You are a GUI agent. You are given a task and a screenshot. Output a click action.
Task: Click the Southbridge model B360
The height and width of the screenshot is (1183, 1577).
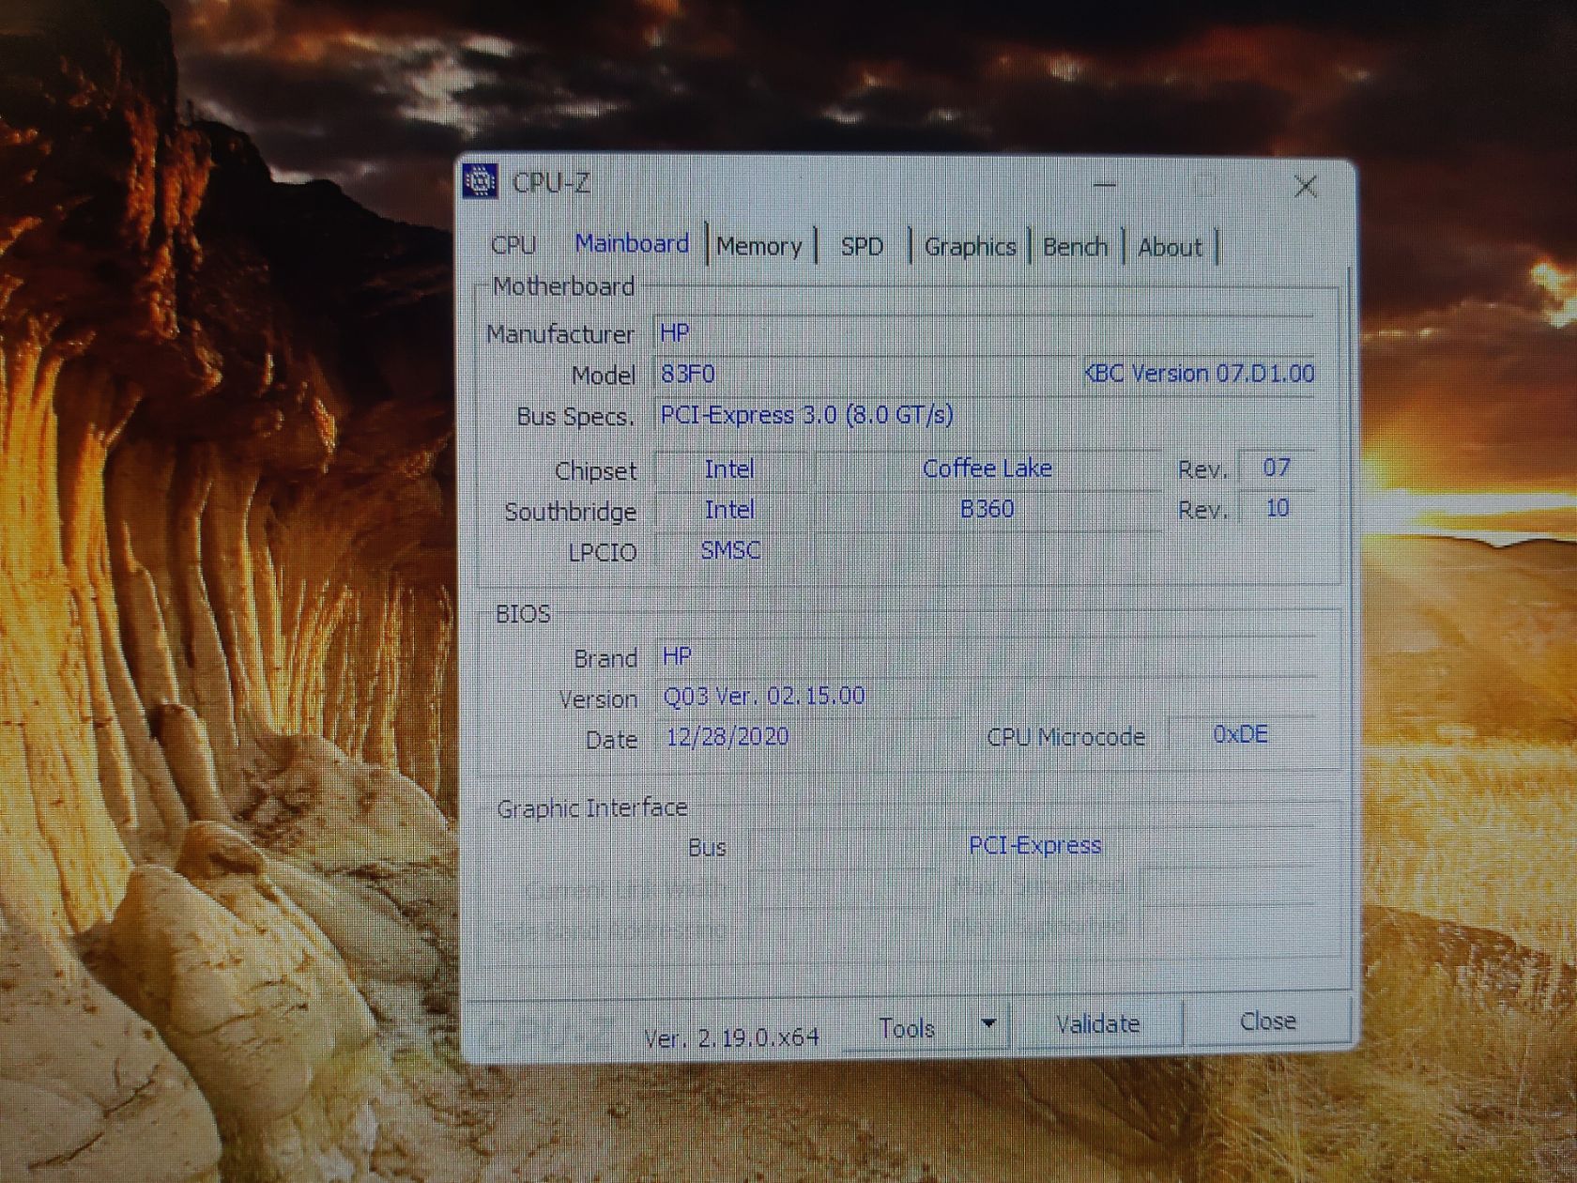pyautogui.click(x=987, y=509)
